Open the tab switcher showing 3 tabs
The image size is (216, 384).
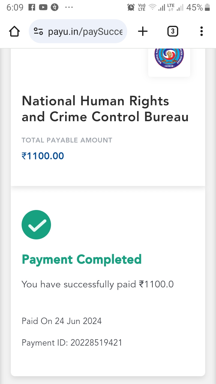click(172, 31)
